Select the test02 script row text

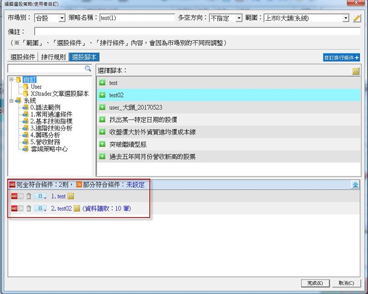tap(116, 95)
